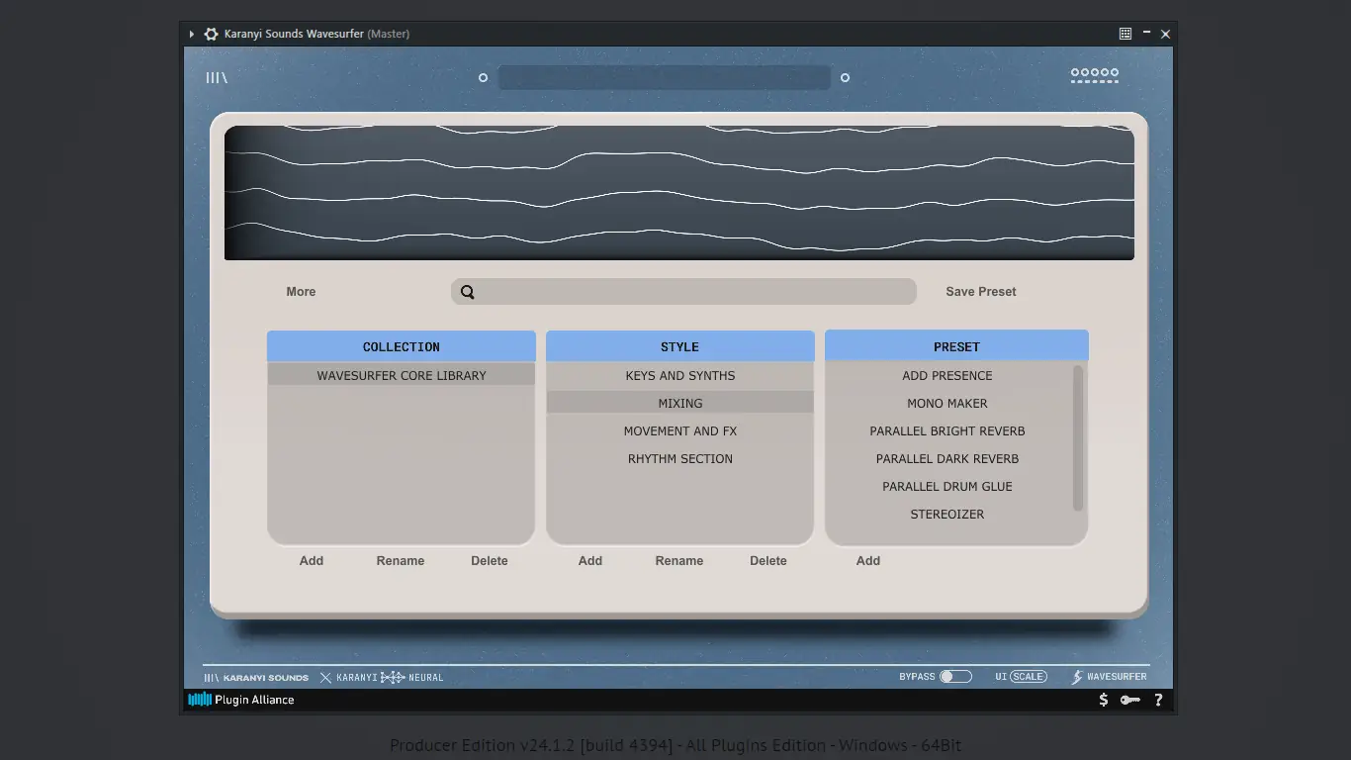Open the question mark help icon
This screenshot has height=760, width=1351.
pyautogui.click(x=1158, y=700)
